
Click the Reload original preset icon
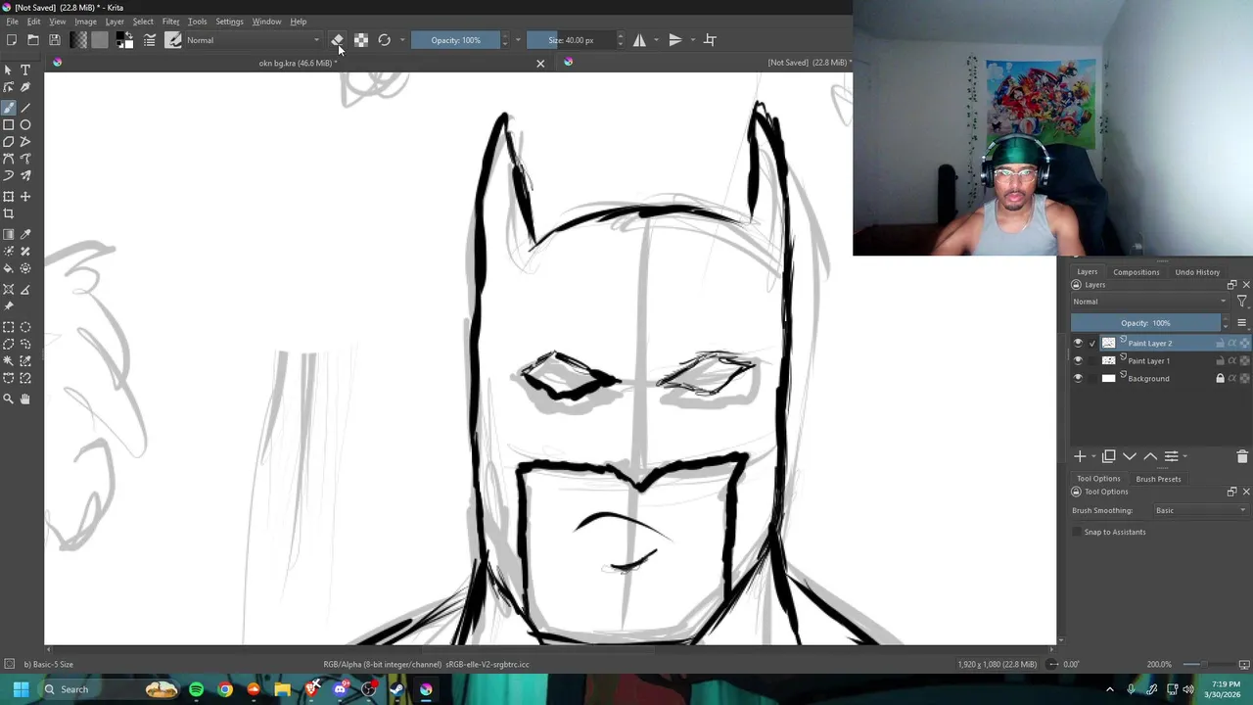pos(384,40)
